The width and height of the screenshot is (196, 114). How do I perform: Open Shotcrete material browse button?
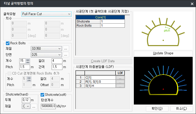pyautogui.click(x=34, y=106)
